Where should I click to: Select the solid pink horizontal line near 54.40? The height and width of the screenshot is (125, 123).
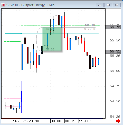(52, 107)
